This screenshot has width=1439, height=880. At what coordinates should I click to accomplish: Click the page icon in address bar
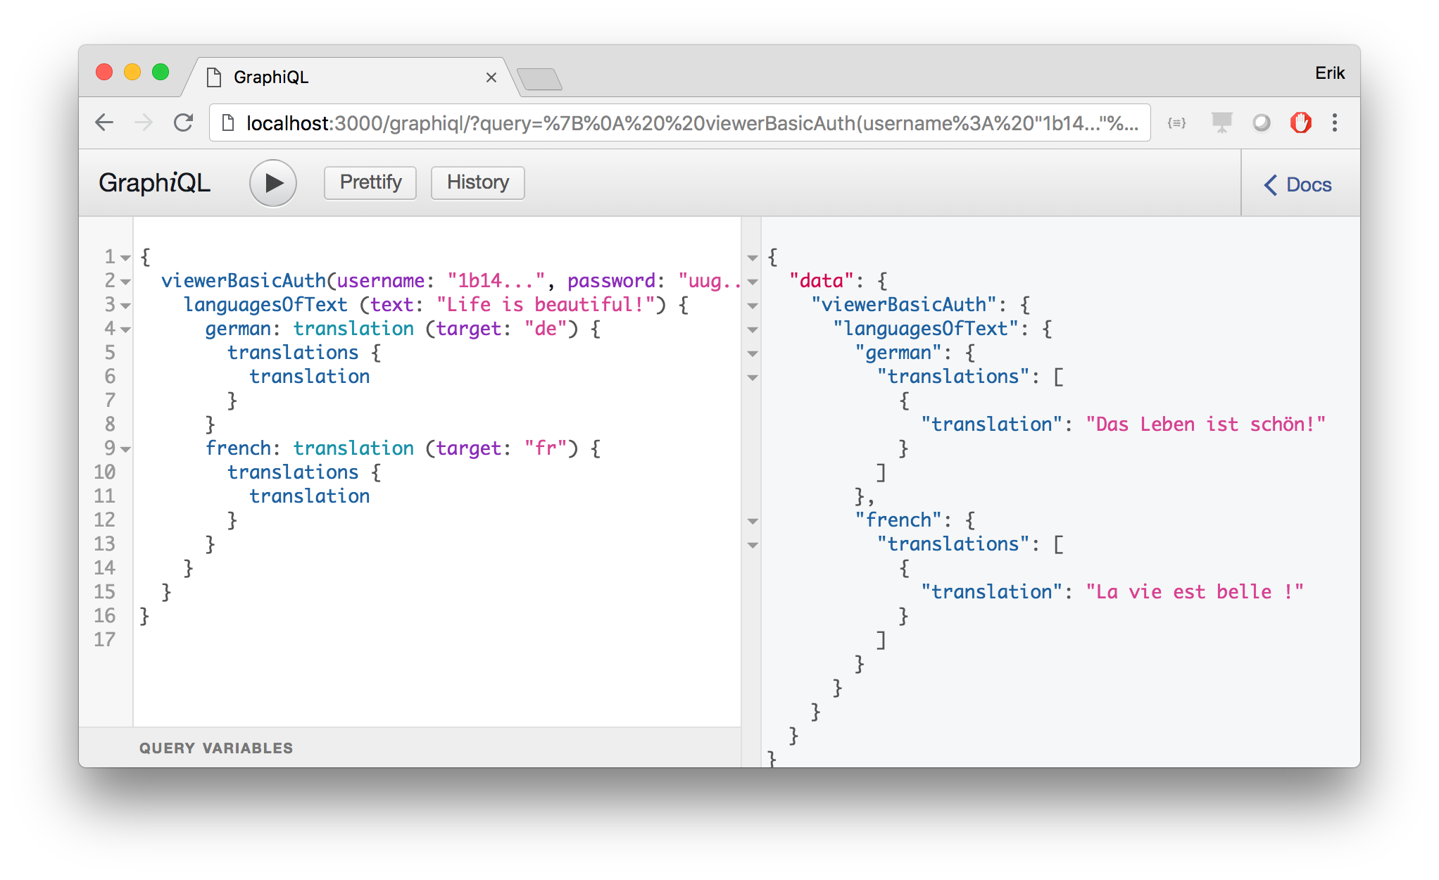click(x=227, y=123)
